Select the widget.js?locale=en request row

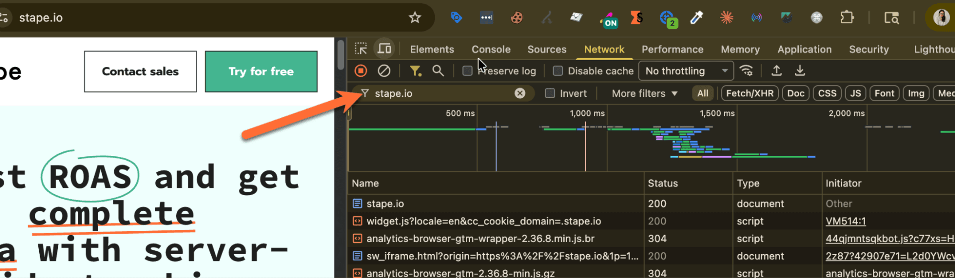coord(652,221)
